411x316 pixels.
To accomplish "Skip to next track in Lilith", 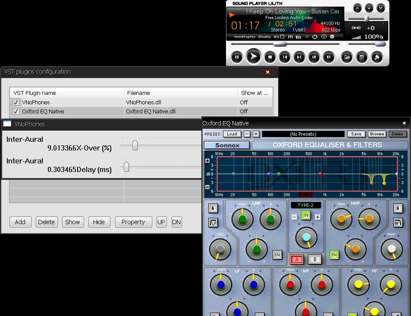I will pyautogui.click(x=299, y=57).
